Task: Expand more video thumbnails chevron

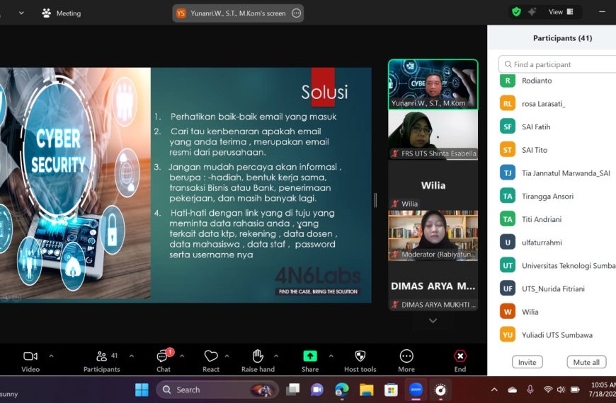Action: (433, 320)
